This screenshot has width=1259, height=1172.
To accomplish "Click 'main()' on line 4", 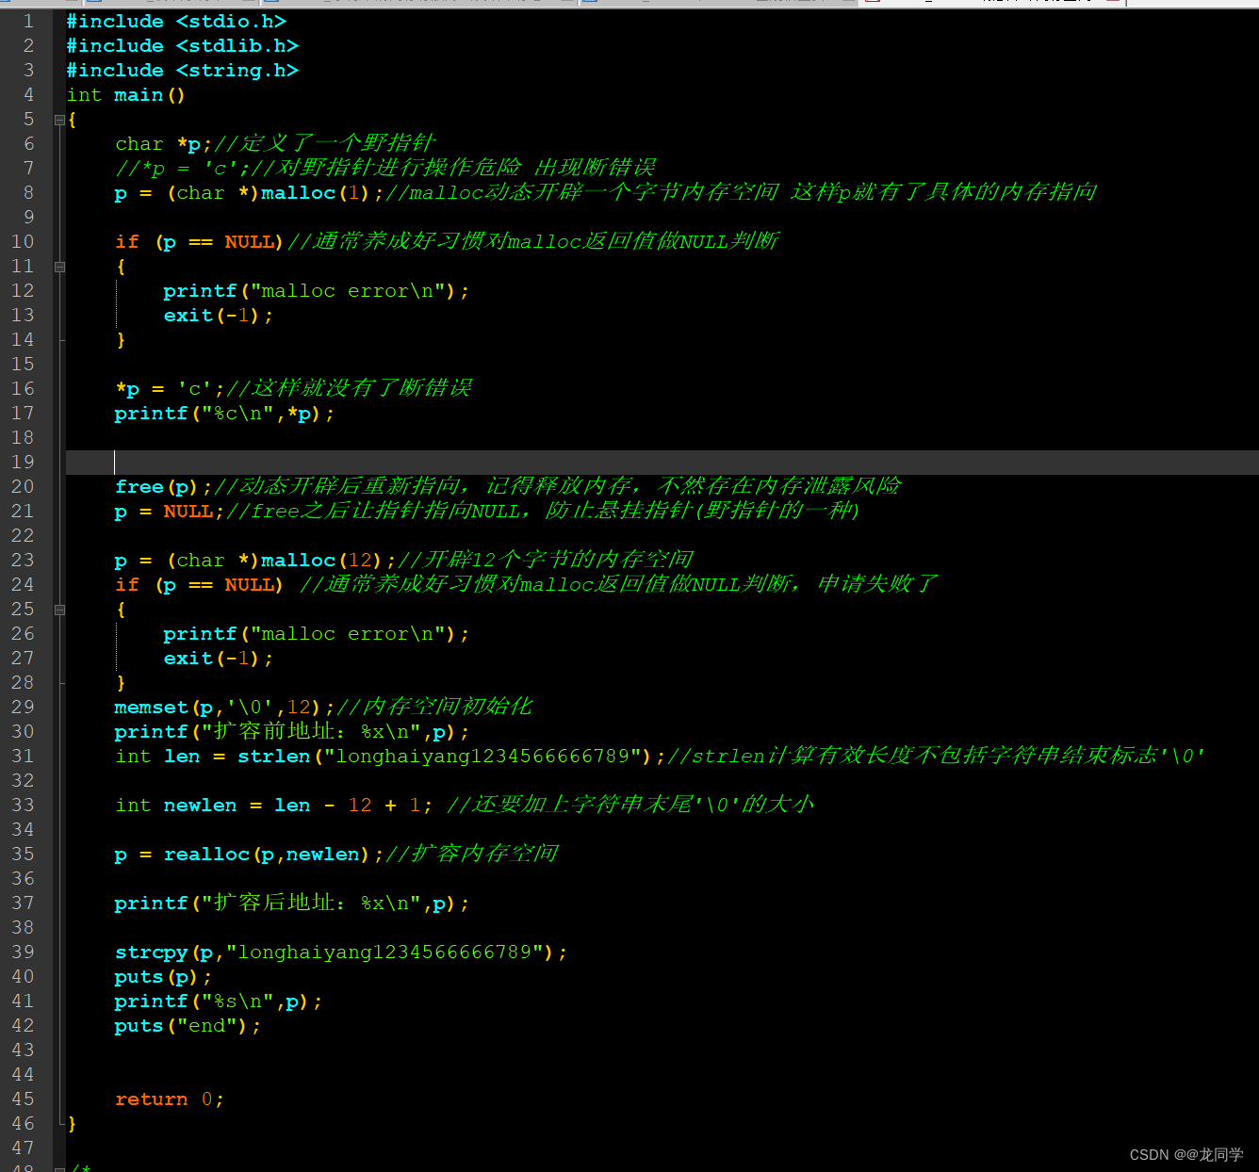I will pyautogui.click(x=150, y=94).
